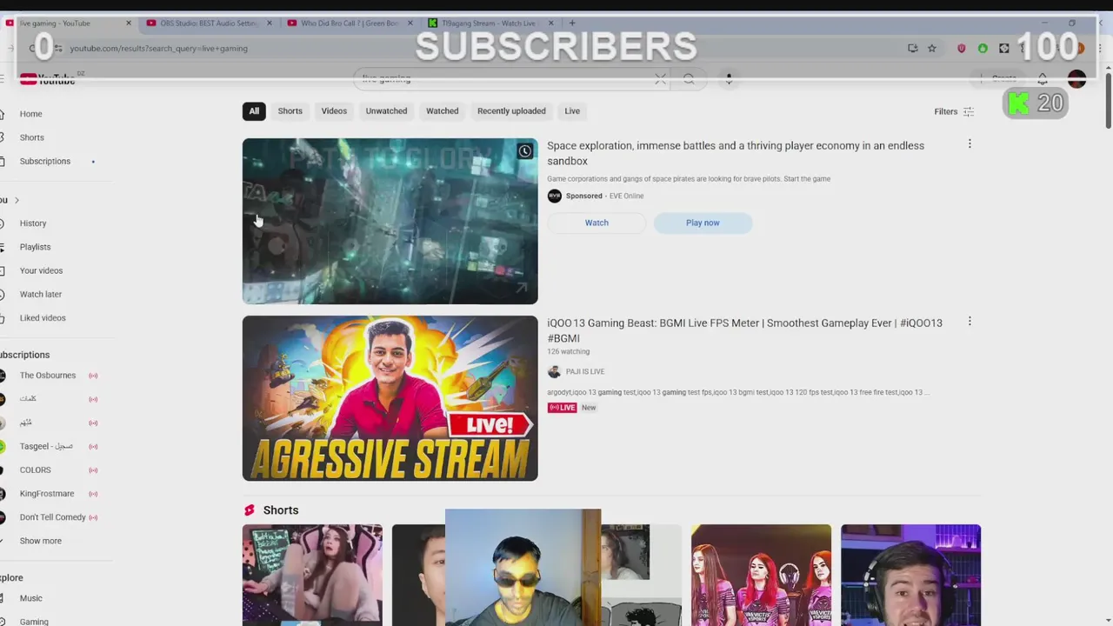Expand subscriptions with Show more

pos(41,541)
